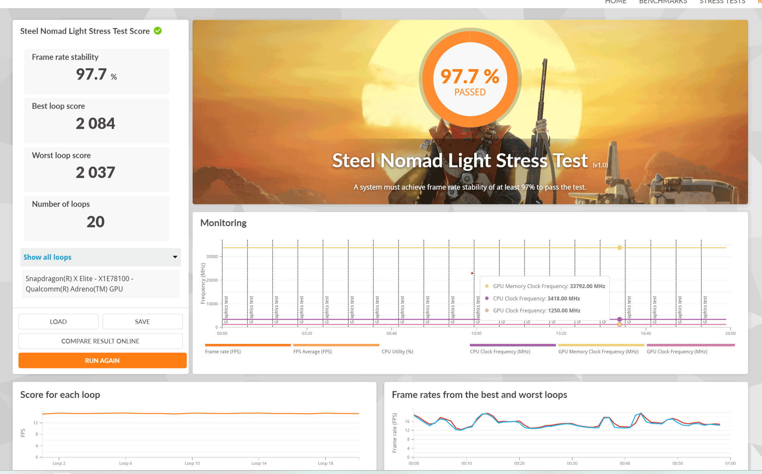Click the green passed checkmark icon
The width and height of the screenshot is (762, 474).
tap(158, 31)
